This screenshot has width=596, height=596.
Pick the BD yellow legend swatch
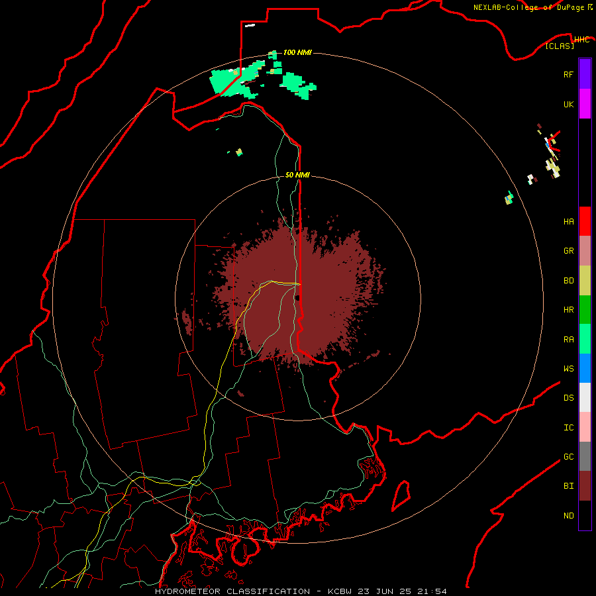[585, 281]
